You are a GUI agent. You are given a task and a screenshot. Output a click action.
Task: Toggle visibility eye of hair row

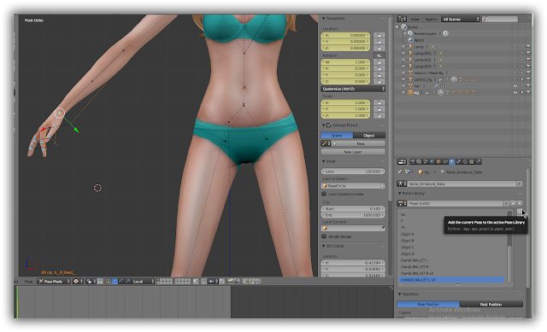(515, 85)
